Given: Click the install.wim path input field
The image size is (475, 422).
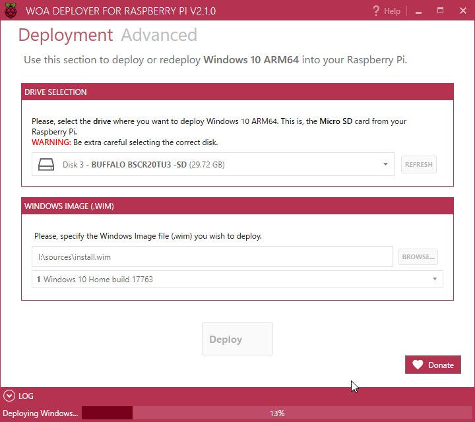Looking at the screenshot, I should (212, 256).
